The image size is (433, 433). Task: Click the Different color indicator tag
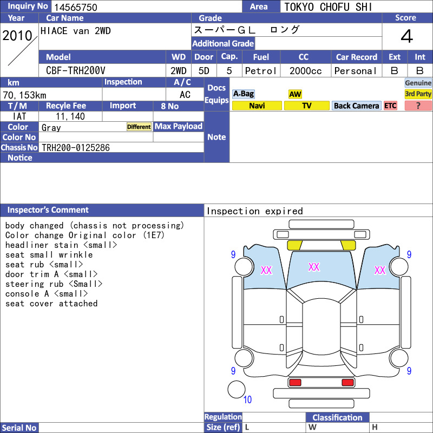click(139, 127)
